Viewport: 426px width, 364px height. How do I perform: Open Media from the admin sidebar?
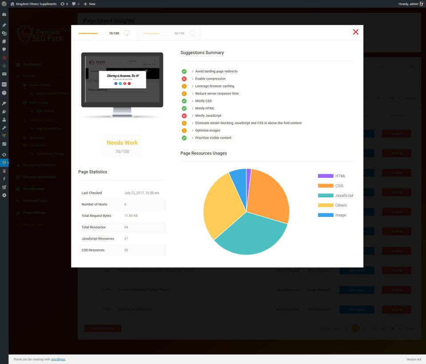click(x=4, y=34)
